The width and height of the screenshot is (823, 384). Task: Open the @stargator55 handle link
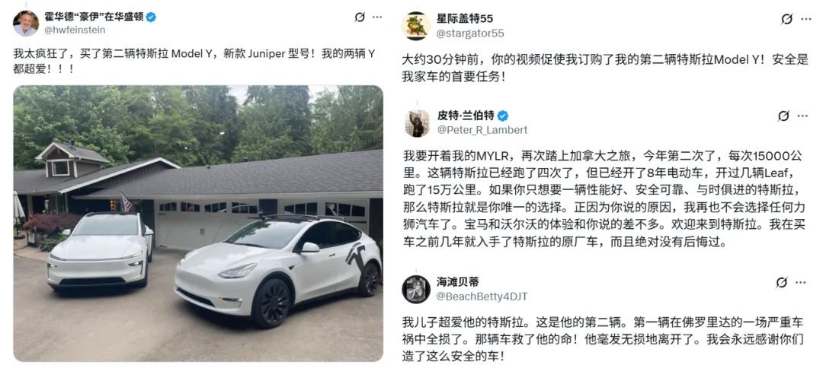[x=470, y=33]
